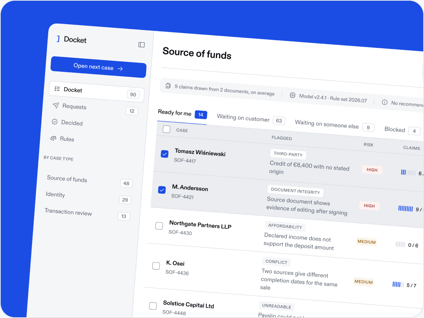The width and height of the screenshot is (424, 318).
Task: Filter by Source of funds case type
Action: point(89,181)
